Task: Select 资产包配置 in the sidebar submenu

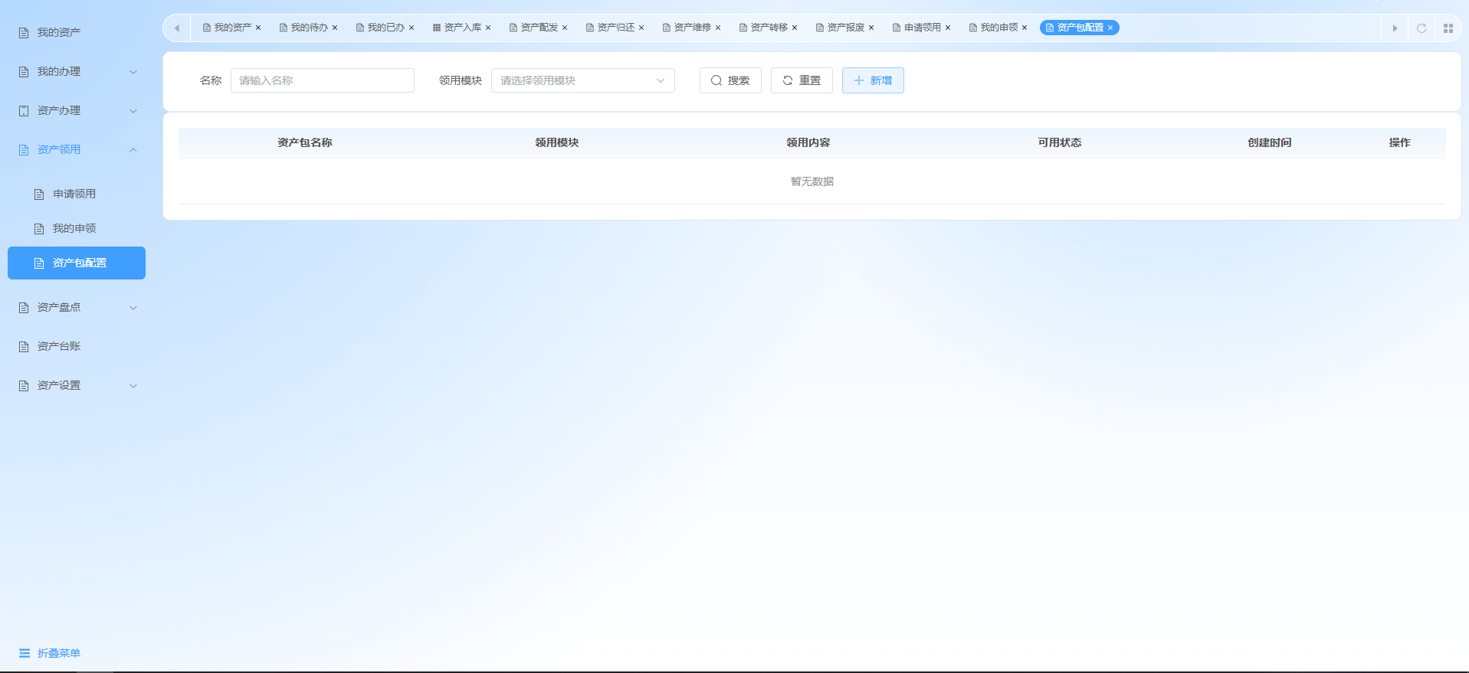Action: pos(77,263)
